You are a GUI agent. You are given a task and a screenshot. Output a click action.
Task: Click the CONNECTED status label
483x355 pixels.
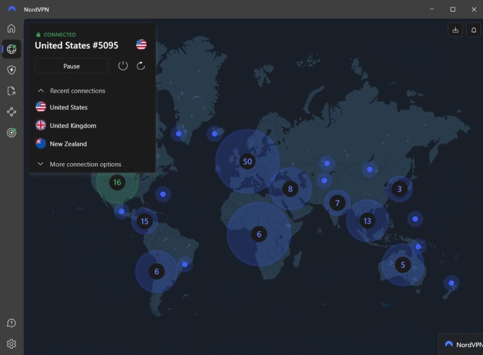pyautogui.click(x=60, y=34)
